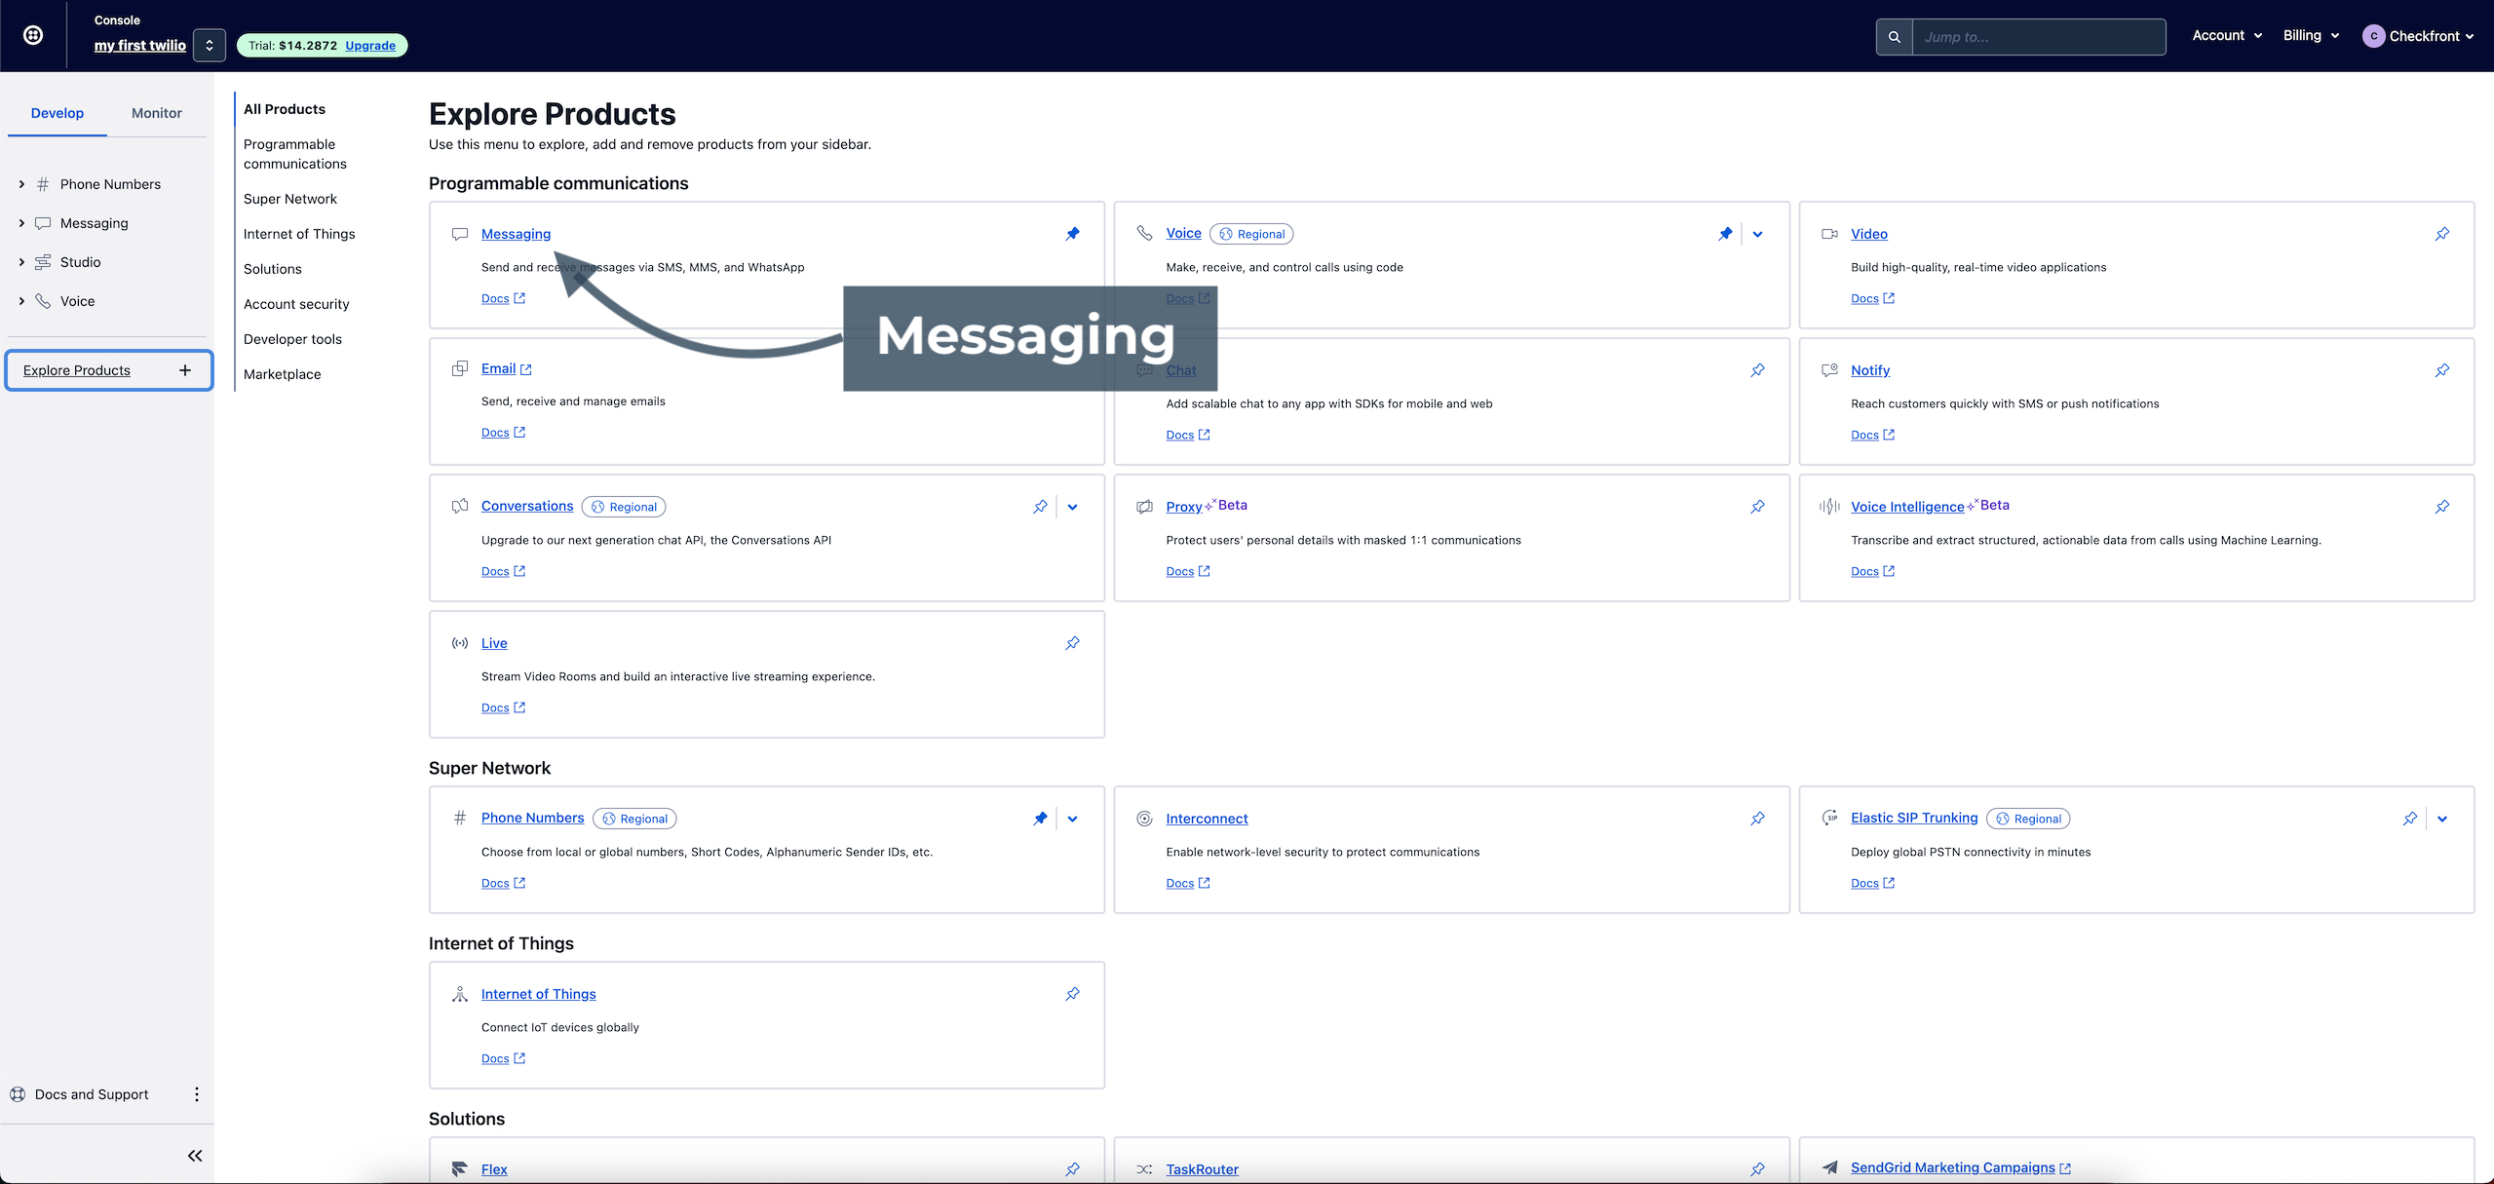Open the account switcher next to my first twilio
This screenshot has width=2494, height=1184.
click(210, 45)
